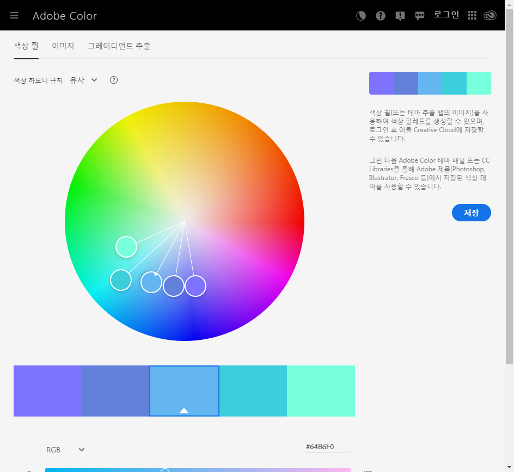Select the medium blue wheel handle
514x472 pixels.
(173, 286)
